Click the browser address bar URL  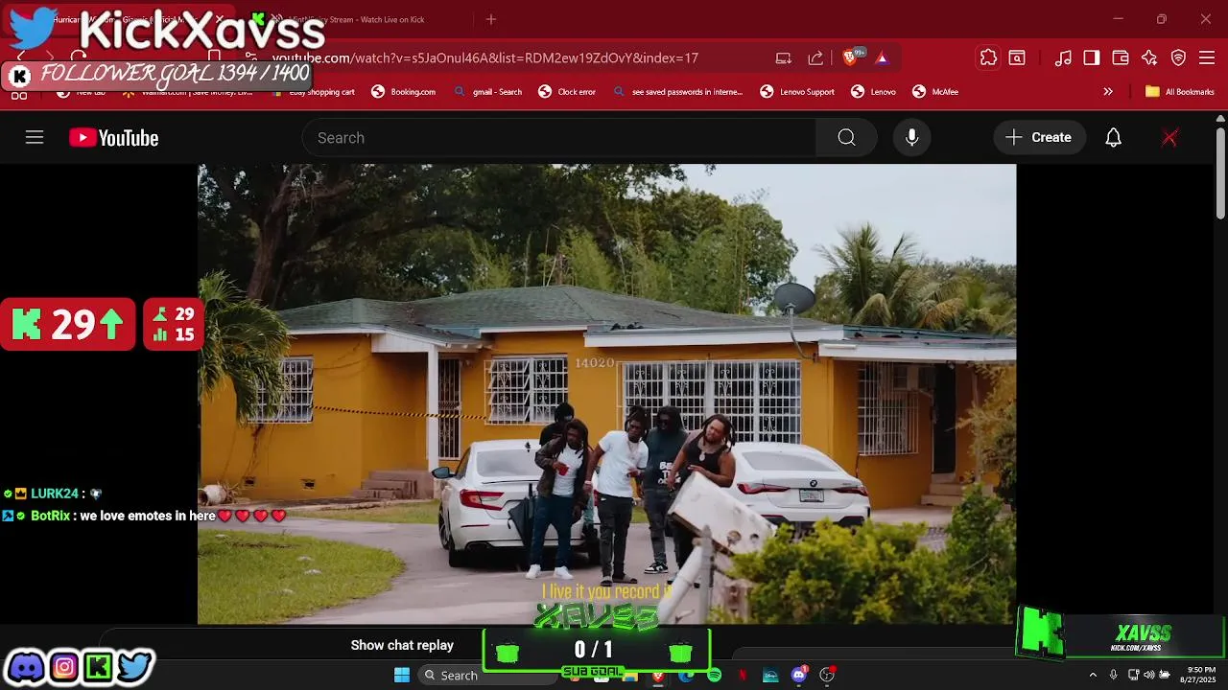(x=485, y=57)
